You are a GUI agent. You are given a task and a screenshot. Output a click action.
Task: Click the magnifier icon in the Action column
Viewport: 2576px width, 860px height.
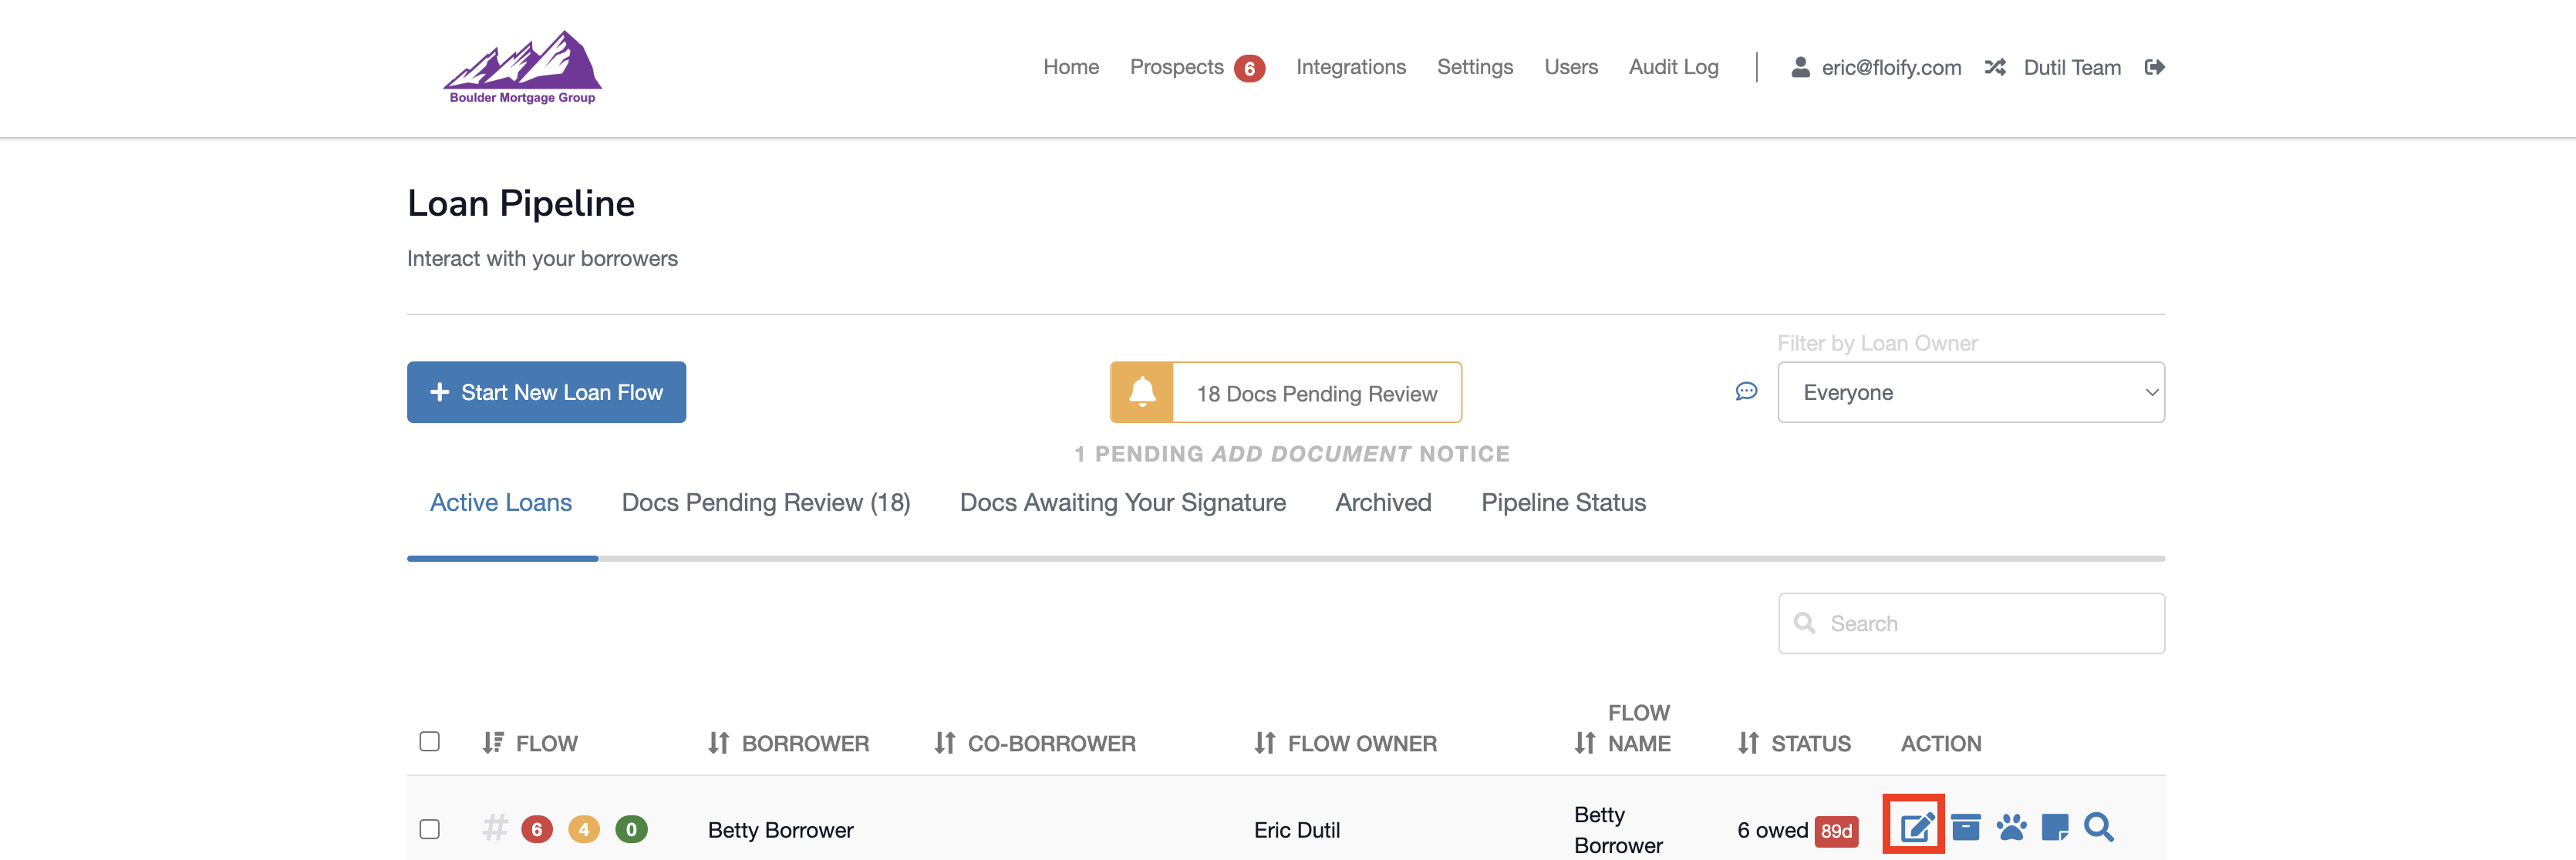tap(2099, 827)
